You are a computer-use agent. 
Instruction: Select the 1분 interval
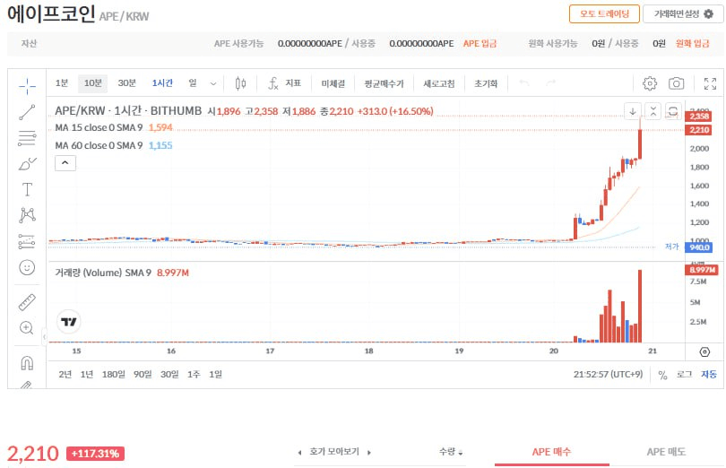[x=62, y=83]
